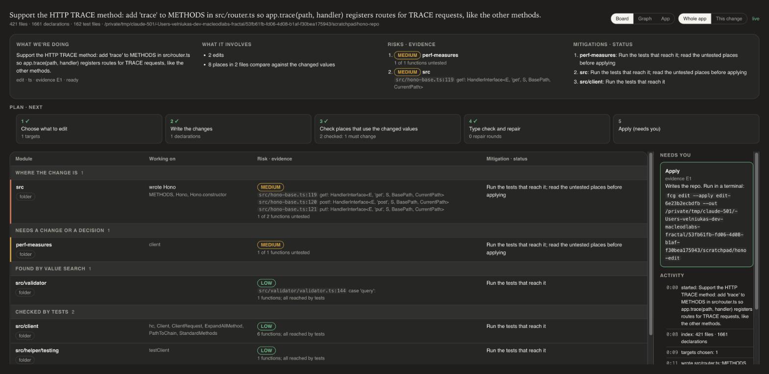The height and width of the screenshot is (374, 769).
Task: Click the LOW risk badge in src/validator row
Action: (266, 283)
